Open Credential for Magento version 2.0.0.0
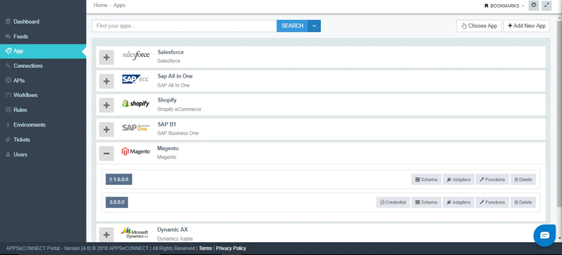Screen dimensions: 562x255 (x=393, y=202)
